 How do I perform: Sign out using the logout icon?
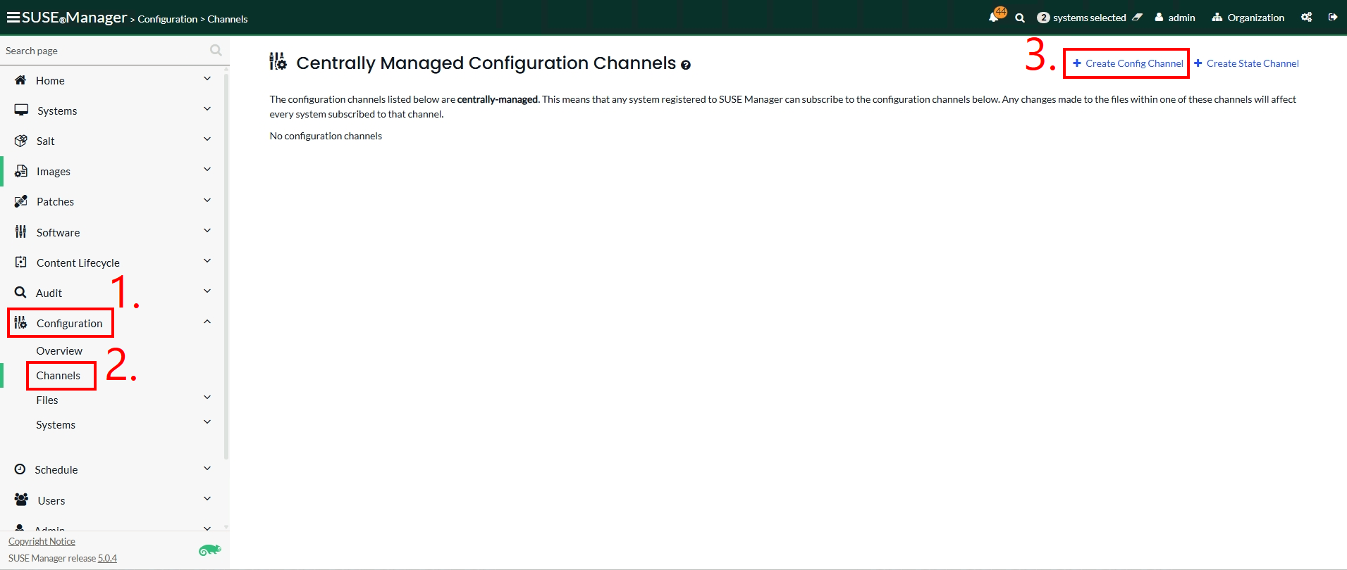[x=1333, y=18]
